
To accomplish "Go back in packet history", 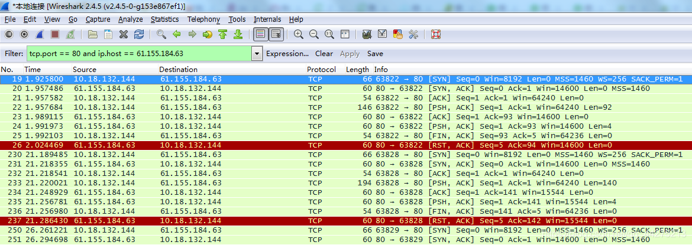I will (177, 34).
